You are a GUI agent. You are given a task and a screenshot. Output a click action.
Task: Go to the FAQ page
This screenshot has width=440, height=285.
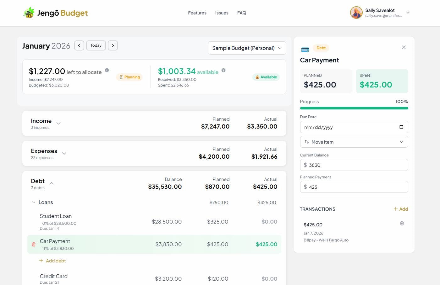(242, 13)
